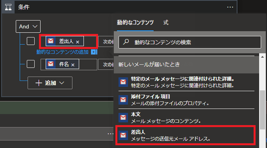Open the And operator dropdown
Screen dimensions: 267x148
(28, 26)
